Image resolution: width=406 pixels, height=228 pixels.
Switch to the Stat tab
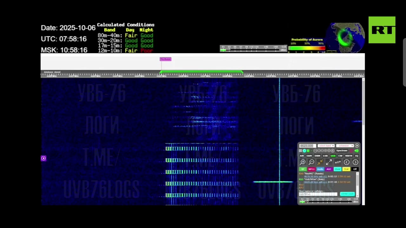pos(346,169)
